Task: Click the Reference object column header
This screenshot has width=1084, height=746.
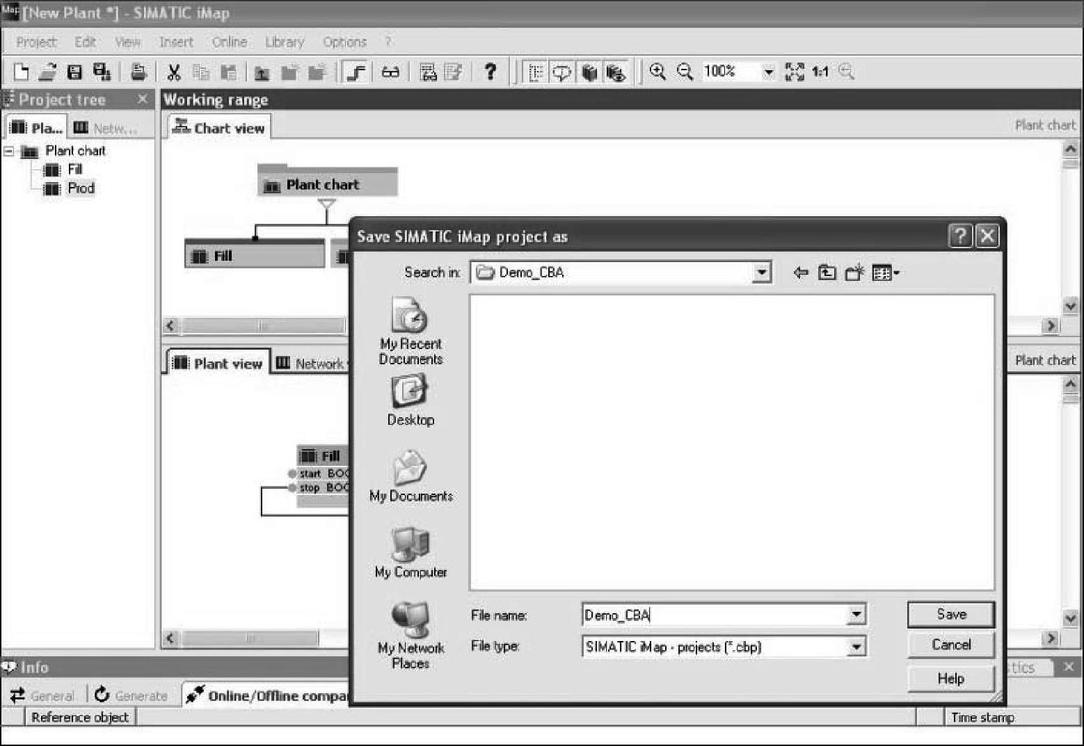Action: 80,717
